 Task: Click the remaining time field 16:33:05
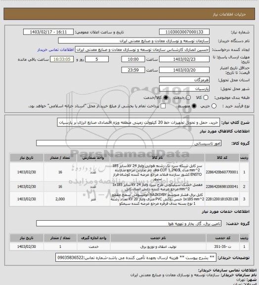(62, 59)
